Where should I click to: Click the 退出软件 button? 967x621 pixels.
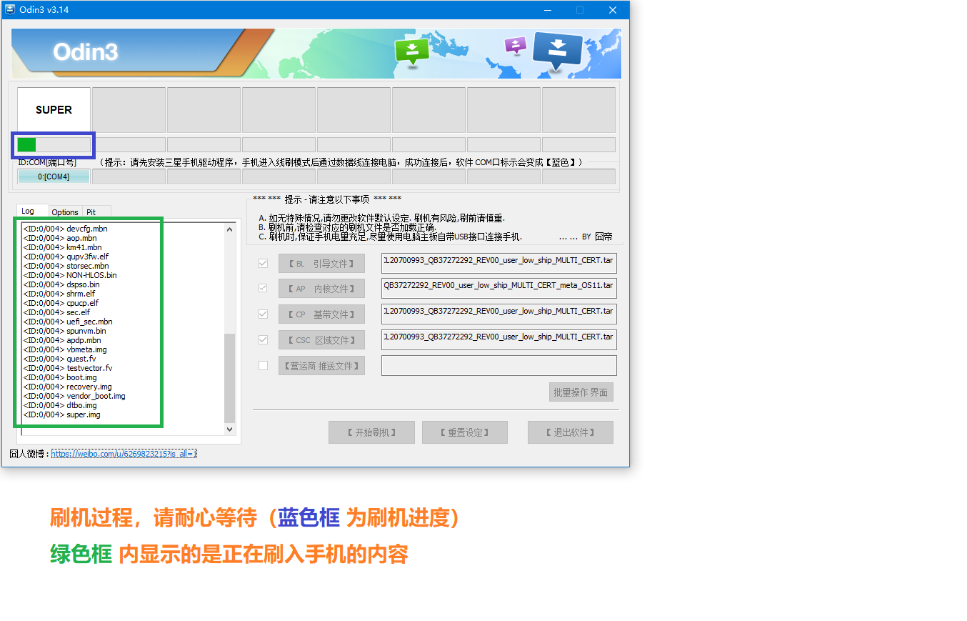pyautogui.click(x=571, y=432)
